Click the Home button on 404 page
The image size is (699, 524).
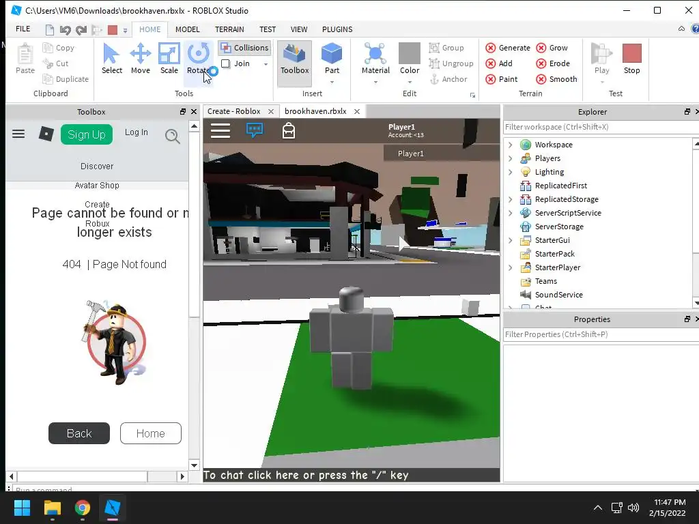tap(151, 433)
